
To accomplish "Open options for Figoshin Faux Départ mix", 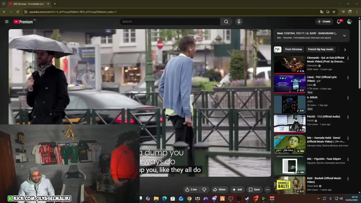I will (x=348, y=159).
